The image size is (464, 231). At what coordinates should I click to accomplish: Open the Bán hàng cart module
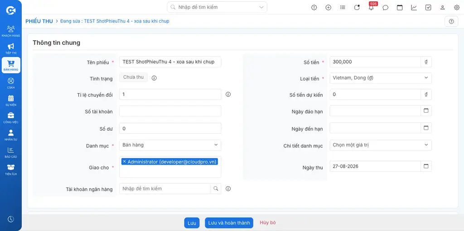(x=11, y=66)
